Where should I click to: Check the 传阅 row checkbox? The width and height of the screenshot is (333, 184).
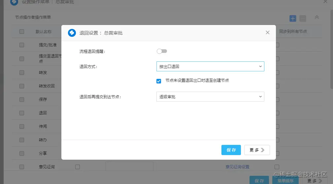pyautogui.click(x=22, y=126)
